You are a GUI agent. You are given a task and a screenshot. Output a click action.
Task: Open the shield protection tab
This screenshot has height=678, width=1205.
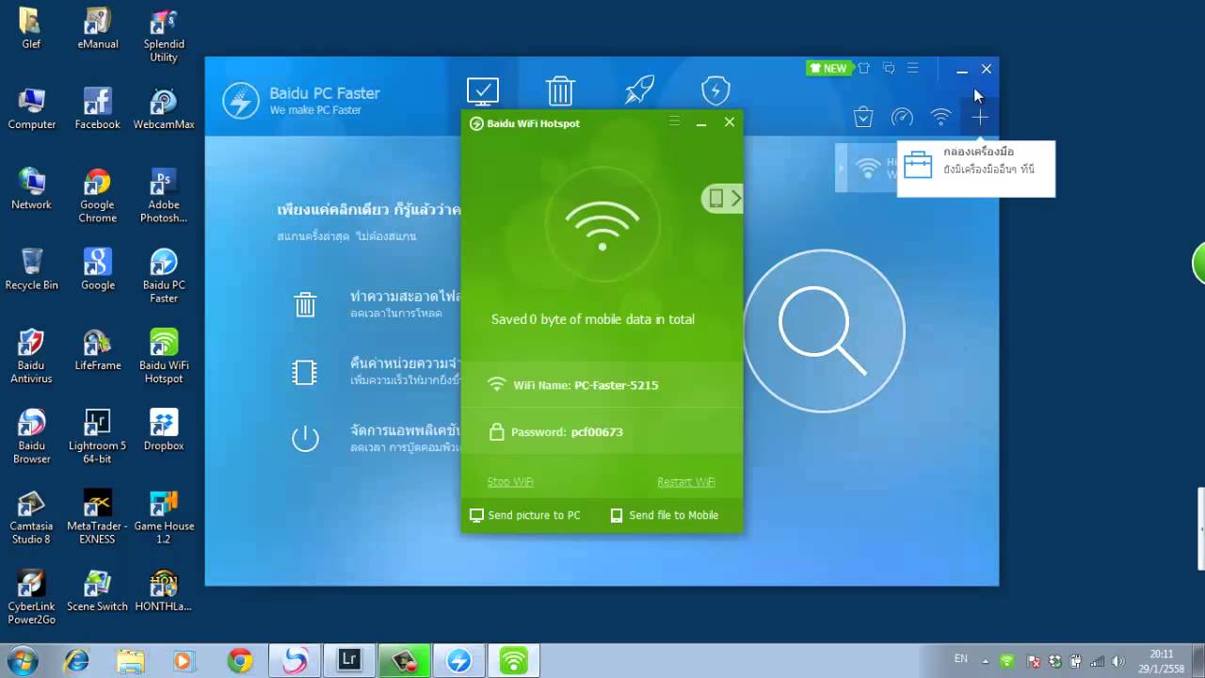click(x=716, y=90)
